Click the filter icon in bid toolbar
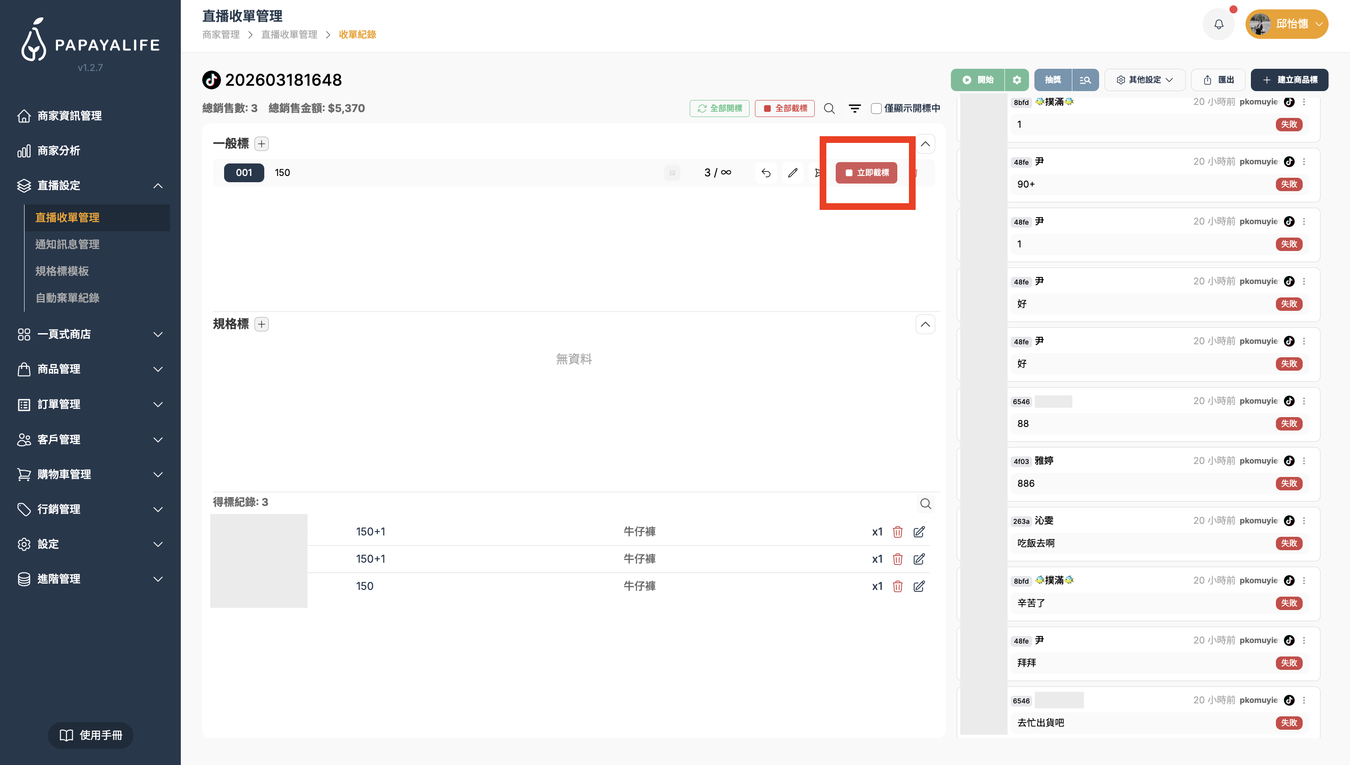 (x=855, y=108)
